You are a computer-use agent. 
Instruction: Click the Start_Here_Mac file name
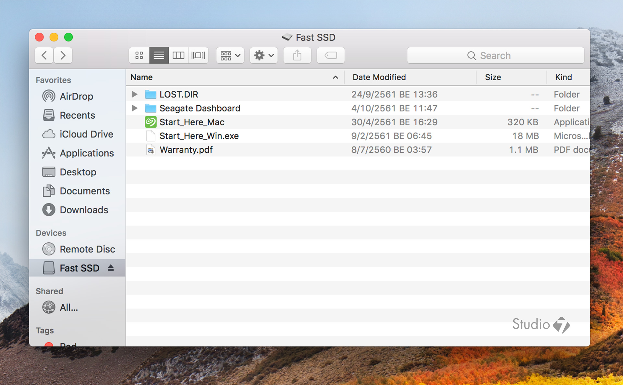coord(192,122)
